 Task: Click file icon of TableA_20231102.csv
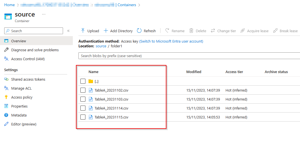point(91,90)
